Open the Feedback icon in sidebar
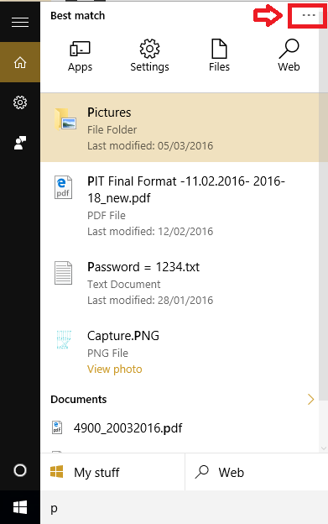Viewport: 328px width, 524px height. [x=20, y=143]
